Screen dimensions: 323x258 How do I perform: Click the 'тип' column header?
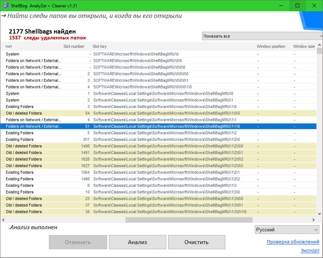(x=8, y=46)
